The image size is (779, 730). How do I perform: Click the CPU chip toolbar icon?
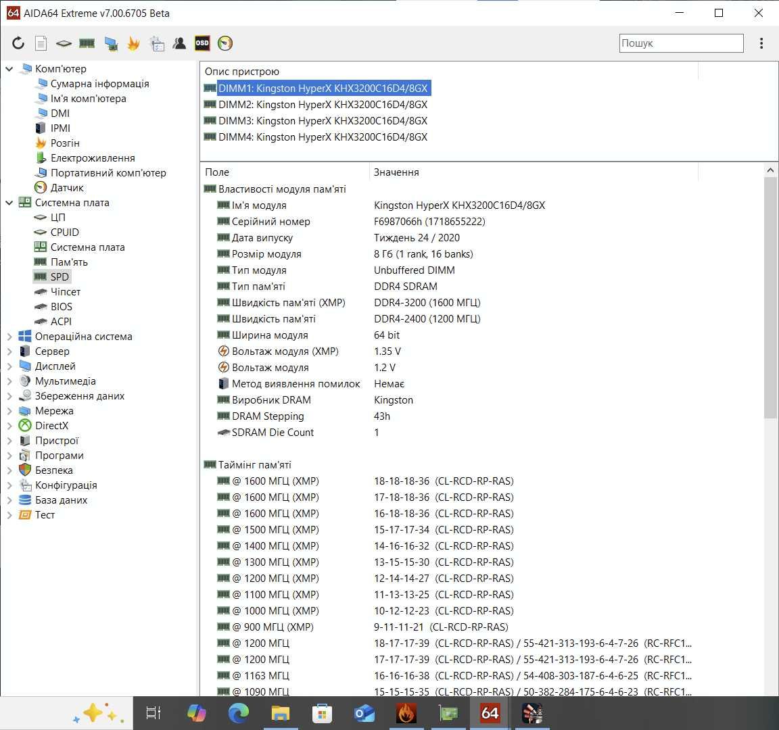click(64, 44)
